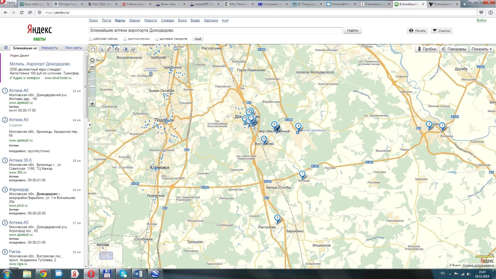Enable the 'работает сейчас' filter
Screen dimensions: 496x279
[90, 39]
